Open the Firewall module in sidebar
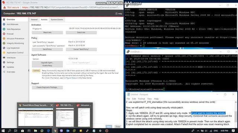Screen dimensions: 238x133 click(x=10, y=34)
